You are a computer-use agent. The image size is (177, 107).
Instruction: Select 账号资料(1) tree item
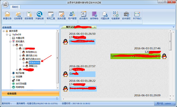click(31, 52)
